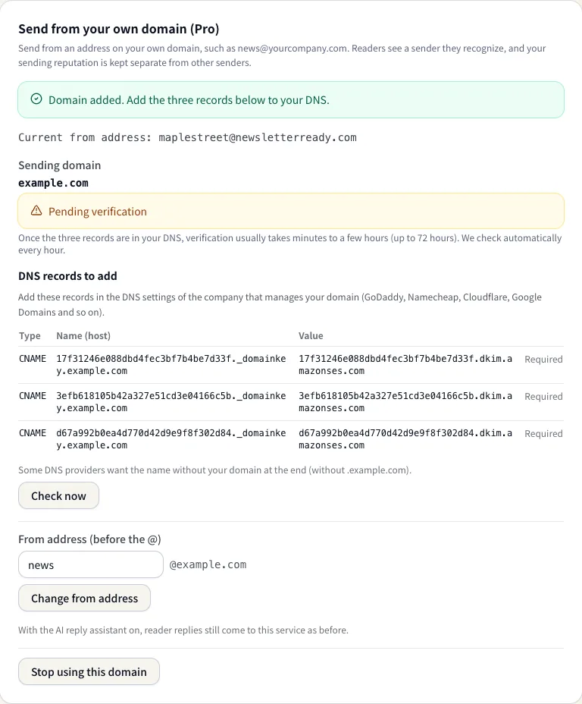Viewport: 582px width, 704px height.
Task: Focus the From address input containing news
Action: pyautogui.click(x=91, y=565)
